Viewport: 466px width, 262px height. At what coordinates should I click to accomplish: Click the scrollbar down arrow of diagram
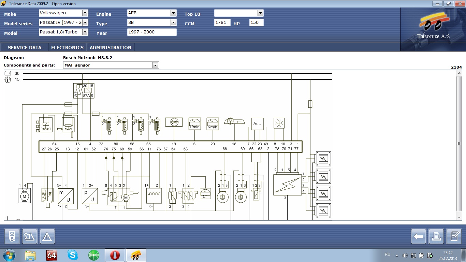pos(459,217)
